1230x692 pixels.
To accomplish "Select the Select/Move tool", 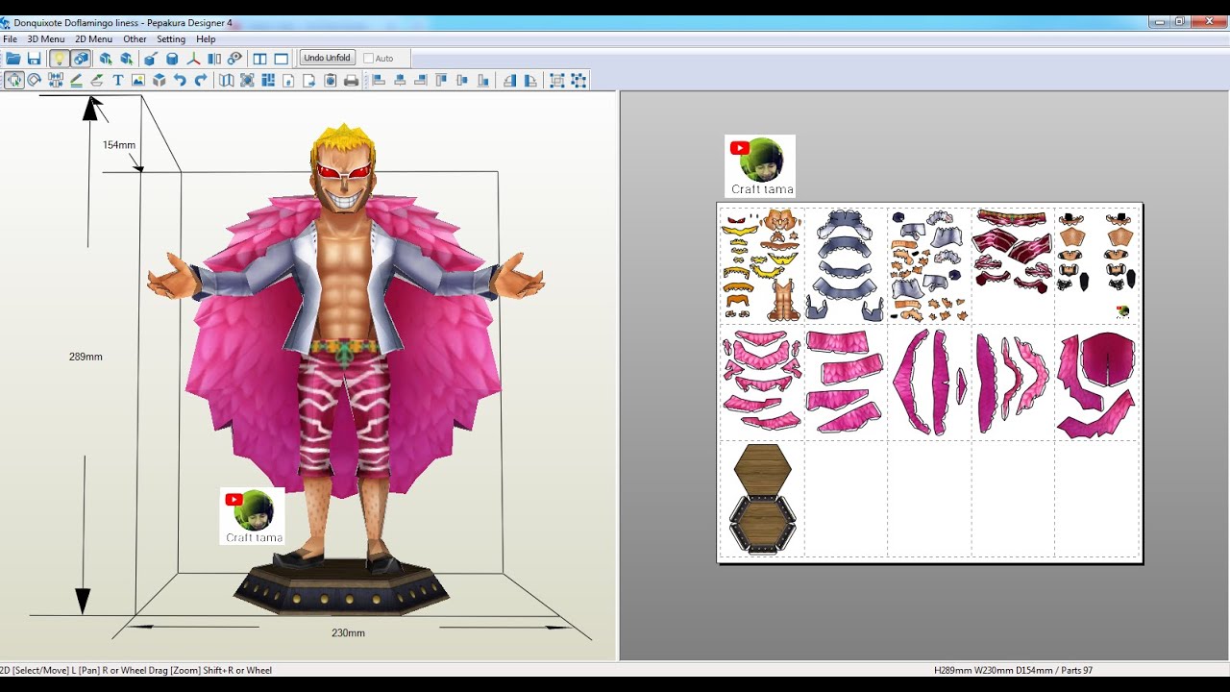I will point(14,81).
